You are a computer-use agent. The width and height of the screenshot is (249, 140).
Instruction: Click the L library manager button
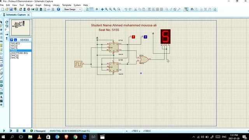coord(16,40)
